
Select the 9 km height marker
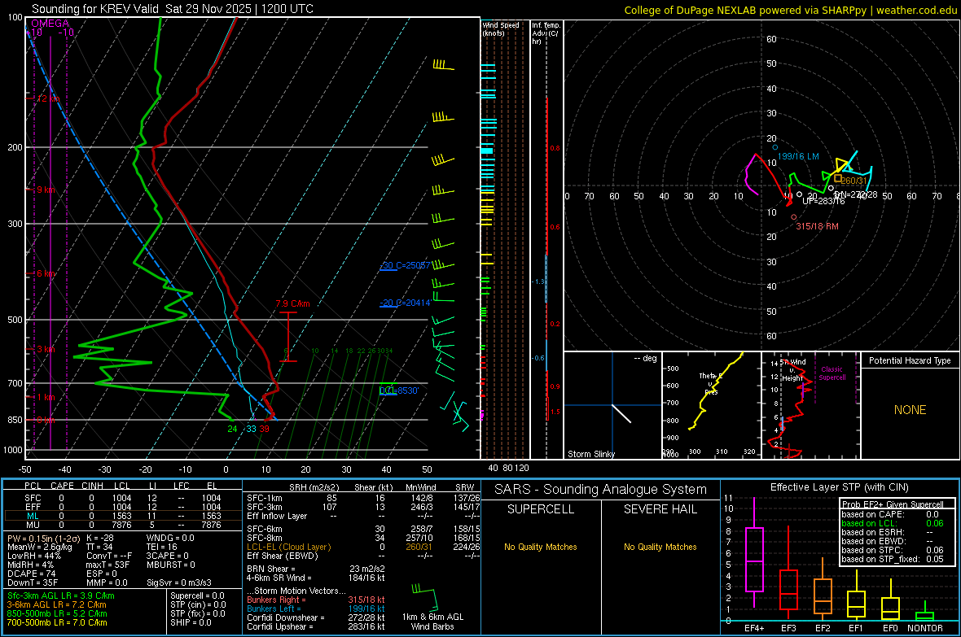(x=46, y=190)
